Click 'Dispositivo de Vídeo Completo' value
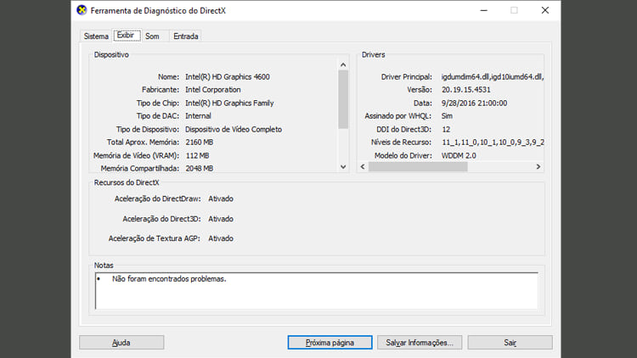637x358 pixels. (234, 129)
